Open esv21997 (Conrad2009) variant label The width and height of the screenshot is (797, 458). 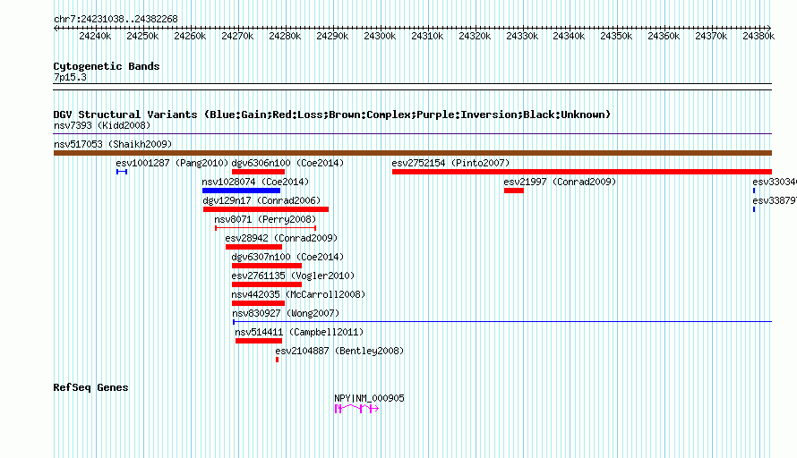pos(560,182)
